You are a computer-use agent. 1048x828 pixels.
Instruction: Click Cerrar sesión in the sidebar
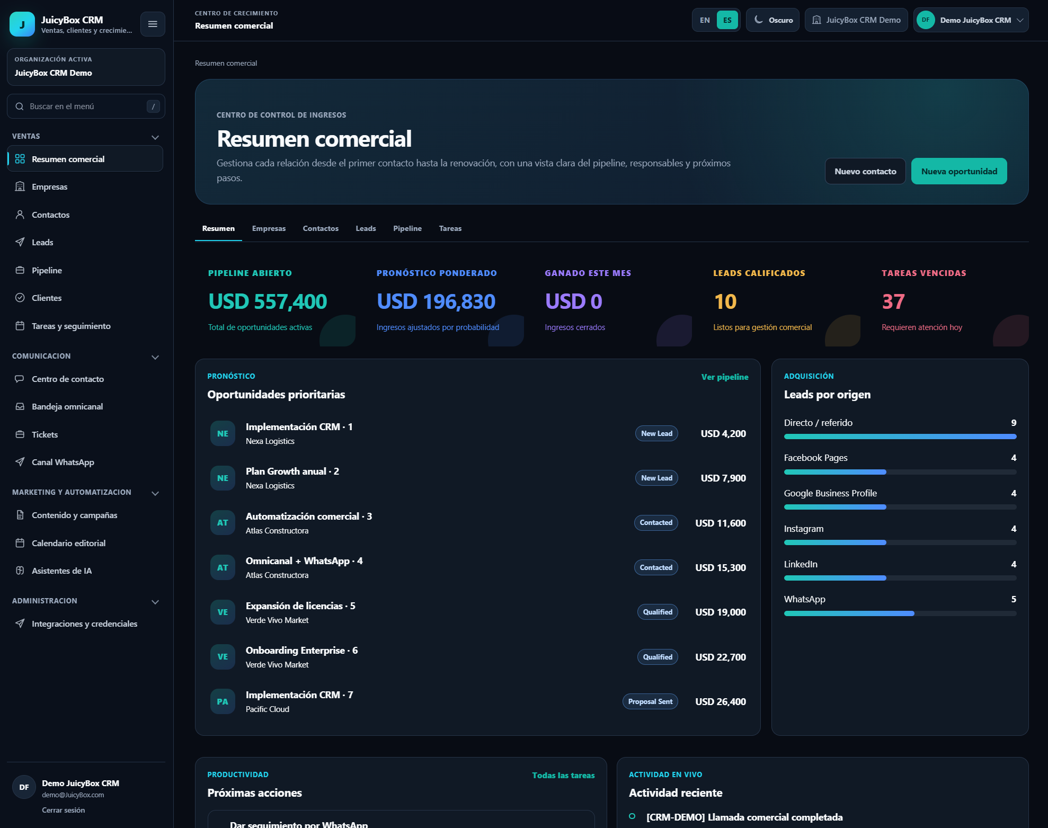pyautogui.click(x=64, y=810)
